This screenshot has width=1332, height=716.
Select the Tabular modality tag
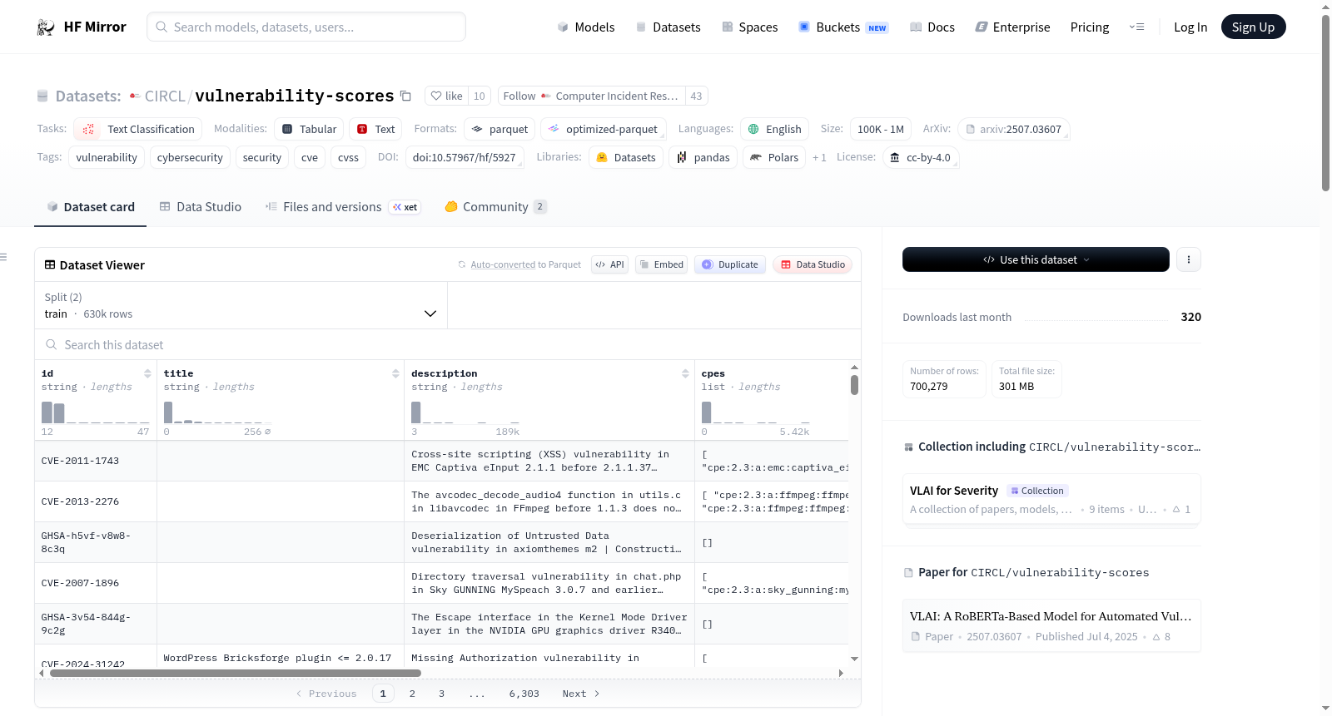(309, 129)
